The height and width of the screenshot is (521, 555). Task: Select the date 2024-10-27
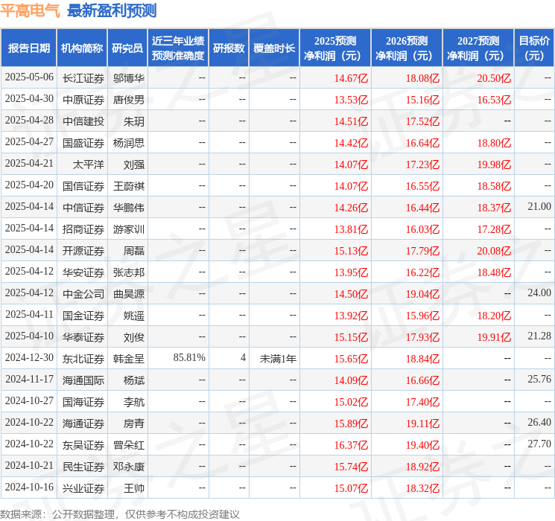tap(29, 400)
